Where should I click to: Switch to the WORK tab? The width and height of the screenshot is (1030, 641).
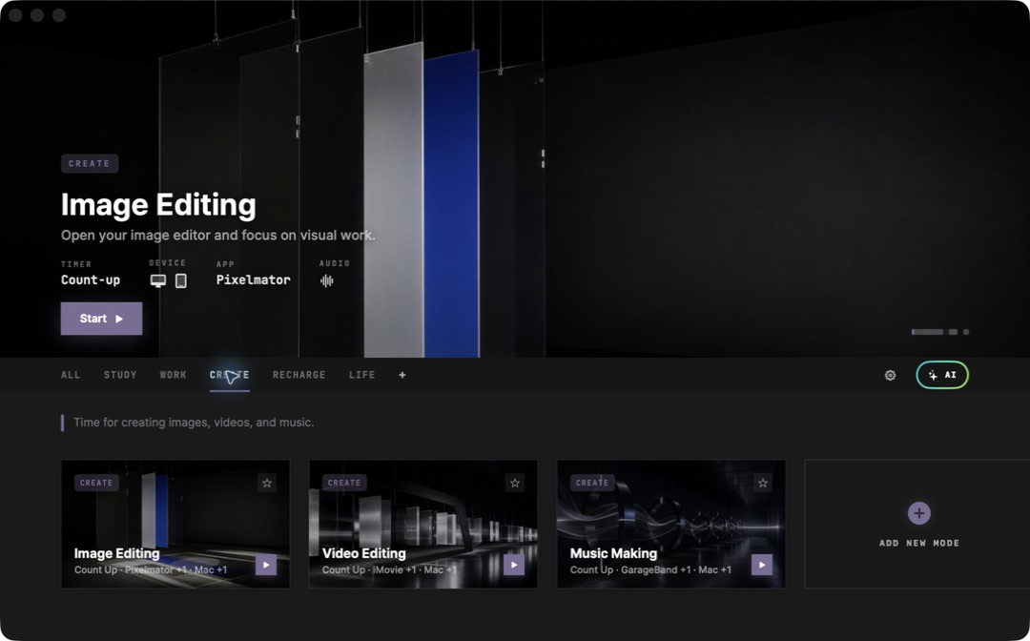coord(173,375)
